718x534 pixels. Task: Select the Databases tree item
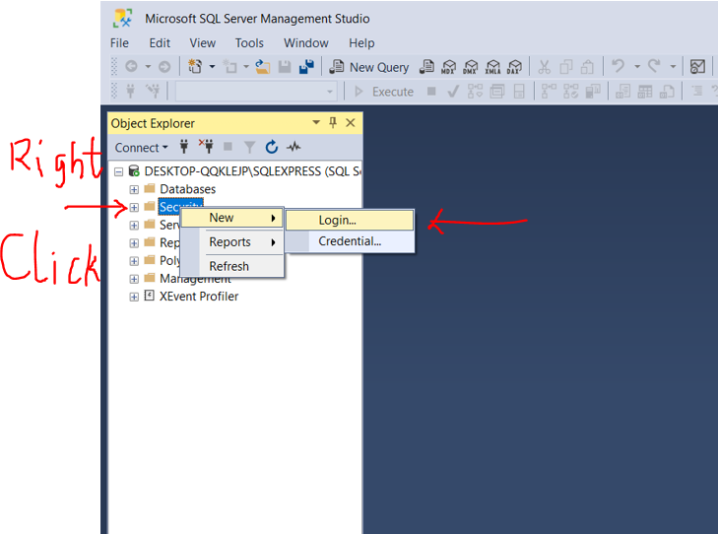pyautogui.click(x=187, y=189)
